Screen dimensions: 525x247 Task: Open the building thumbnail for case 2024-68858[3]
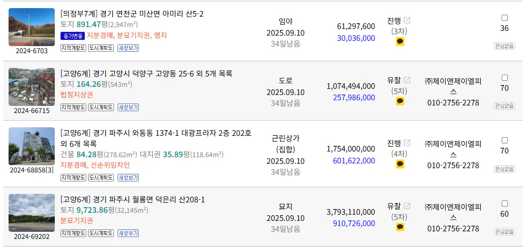[31, 146]
